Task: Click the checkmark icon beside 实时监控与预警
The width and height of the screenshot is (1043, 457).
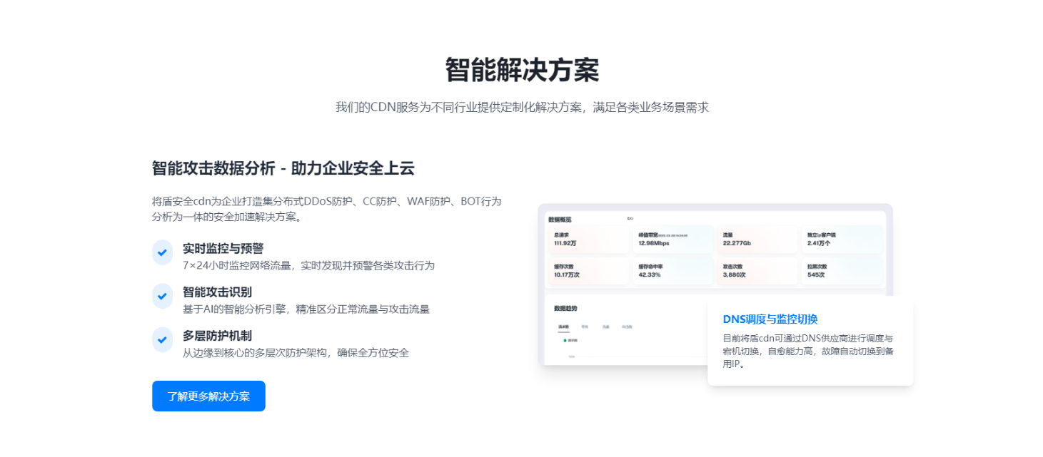Action: 163,252
